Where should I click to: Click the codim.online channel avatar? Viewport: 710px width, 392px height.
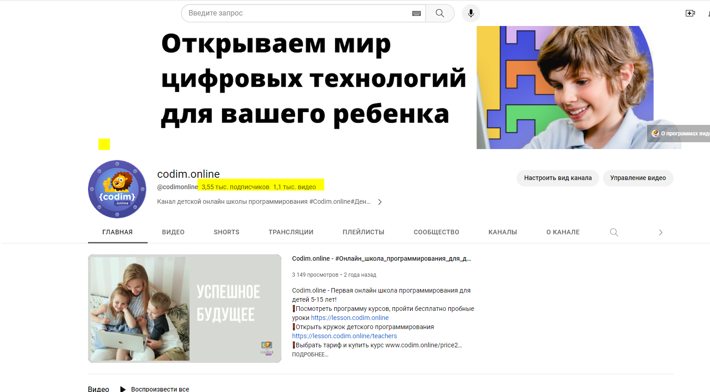117,189
